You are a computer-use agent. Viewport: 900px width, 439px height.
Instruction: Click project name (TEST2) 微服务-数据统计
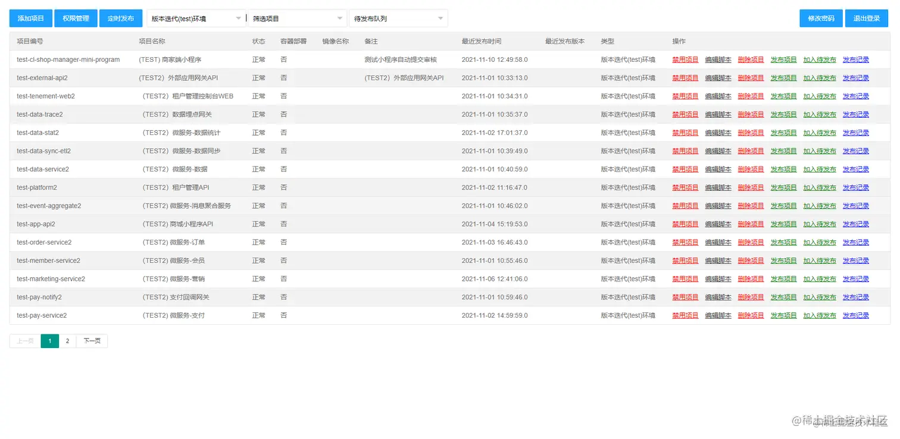pos(182,133)
